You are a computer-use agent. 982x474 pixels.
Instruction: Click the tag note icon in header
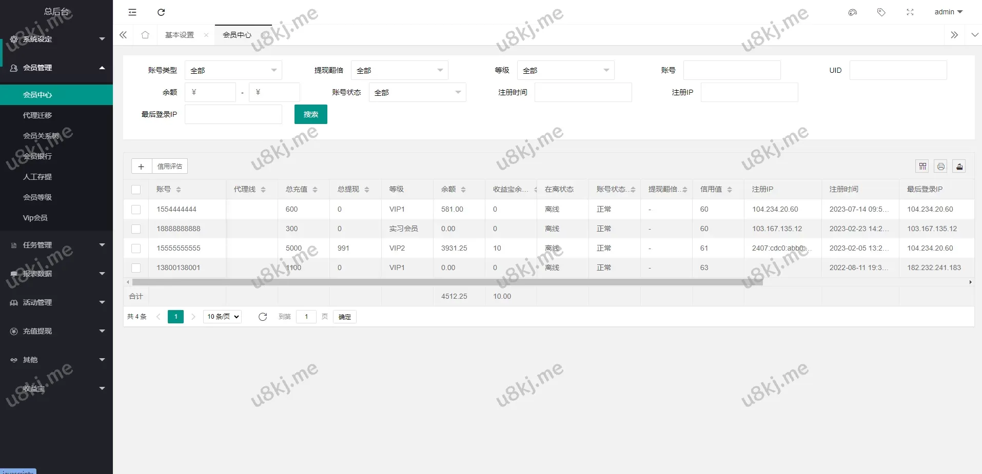click(x=881, y=12)
